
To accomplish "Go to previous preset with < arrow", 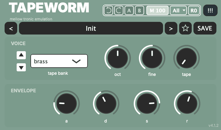I will pos(11,28).
